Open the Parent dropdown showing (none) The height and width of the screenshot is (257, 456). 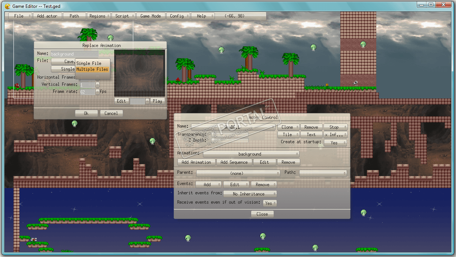point(238,173)
